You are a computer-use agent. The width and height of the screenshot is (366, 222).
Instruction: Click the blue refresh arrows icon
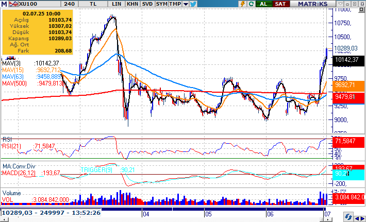pos(348,217)
